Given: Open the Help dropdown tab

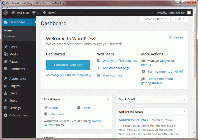Looking at the screenshot, I should click(x=180, y=19).
